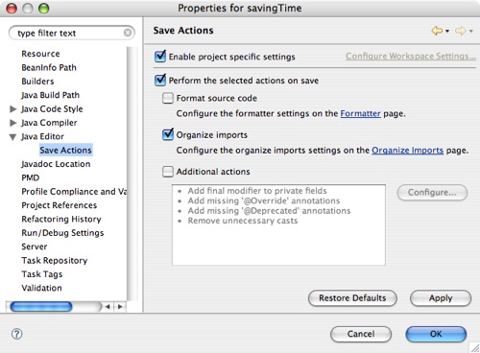This screenshot has height=353, width=480.
Task: Click the back navigation arrow icon
Action: (x=437, y=31)
